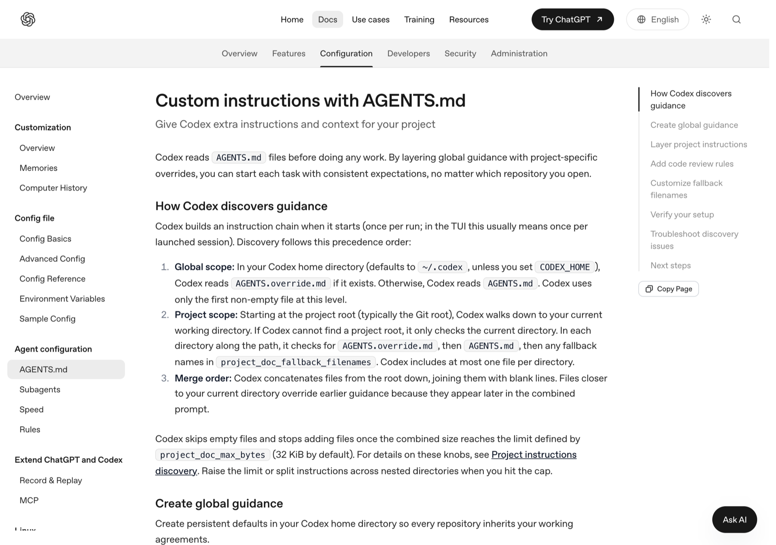Select AGENTS.md in the sidebar

(66, 369)
